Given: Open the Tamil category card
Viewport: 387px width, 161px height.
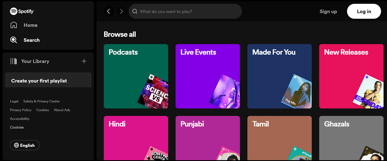Looking at the screenshot, I should 280,138.
